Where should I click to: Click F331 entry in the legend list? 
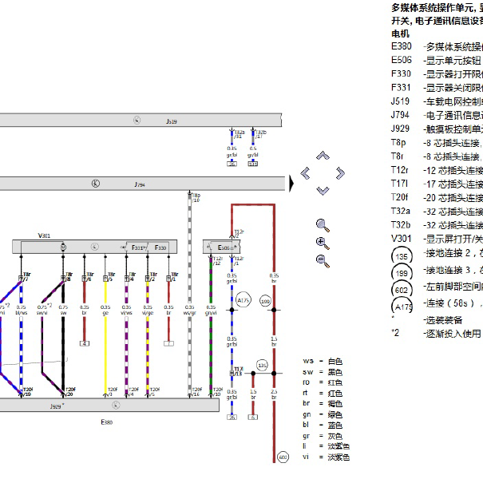(x=437, y=88)
